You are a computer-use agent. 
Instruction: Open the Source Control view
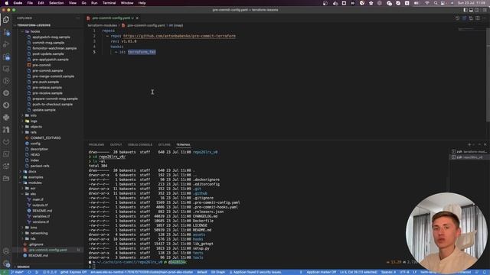click(x=6, y=32)
